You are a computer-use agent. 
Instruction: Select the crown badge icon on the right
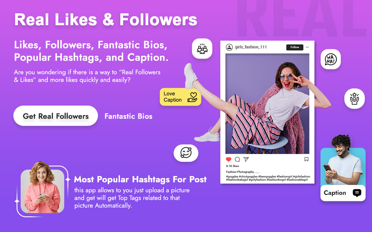coord(354,99)
